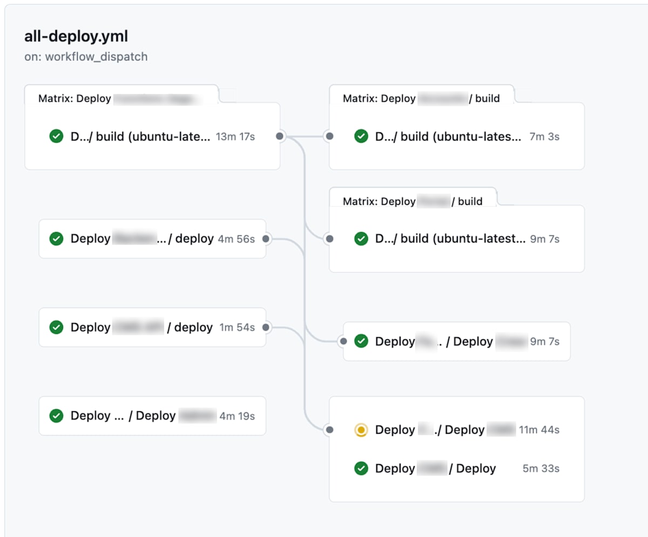Click the success icon on the 4m 56s deploy job
Viewport: 648px width, 537px height.
[56, 239]
